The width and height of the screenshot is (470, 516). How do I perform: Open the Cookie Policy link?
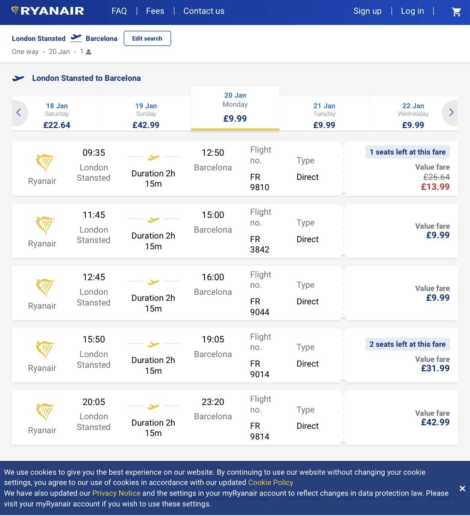coord(271,482)
